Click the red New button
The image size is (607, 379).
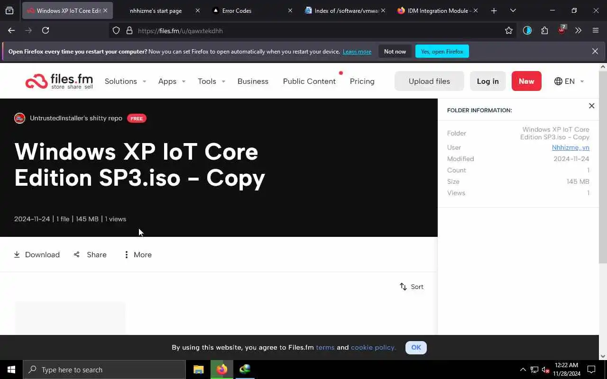526,81
